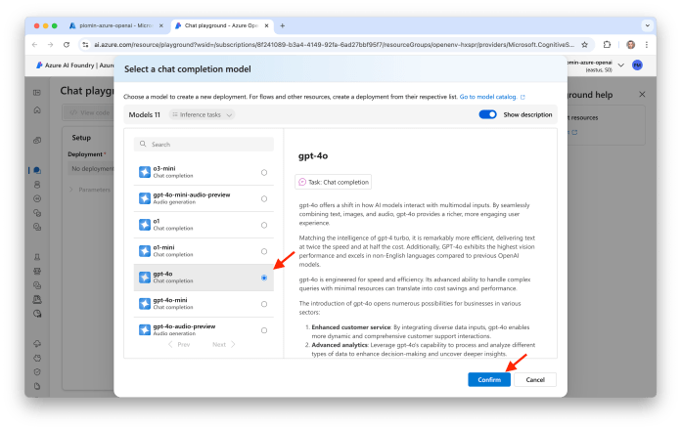Screen dimensions: 681x430
Task: Select the o3-mini radio button
Action: 264,173
